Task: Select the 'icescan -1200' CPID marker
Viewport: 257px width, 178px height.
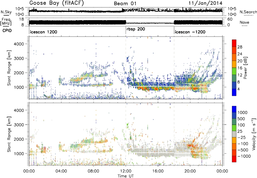Action: coord(190,32)
